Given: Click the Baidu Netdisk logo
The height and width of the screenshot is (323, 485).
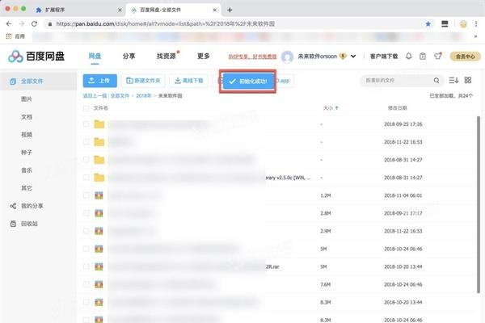Looking at the screenshot, I should (36, 57).
